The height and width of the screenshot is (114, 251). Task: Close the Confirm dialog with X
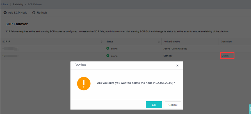coord(177,65)
